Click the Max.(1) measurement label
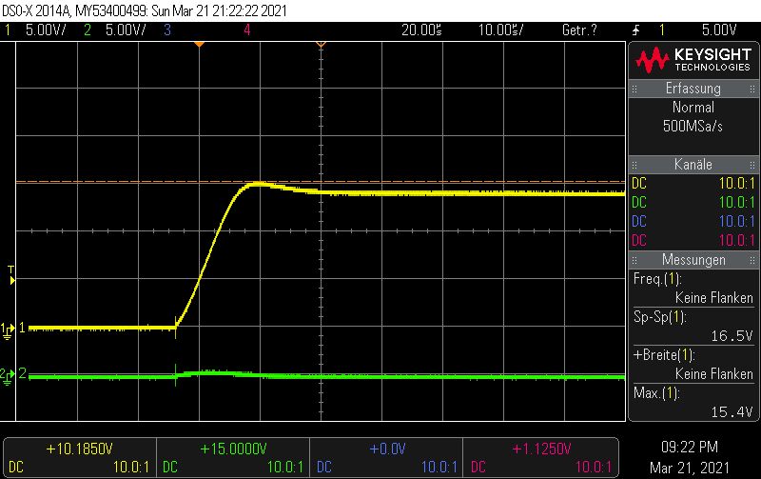 [656, 393]
